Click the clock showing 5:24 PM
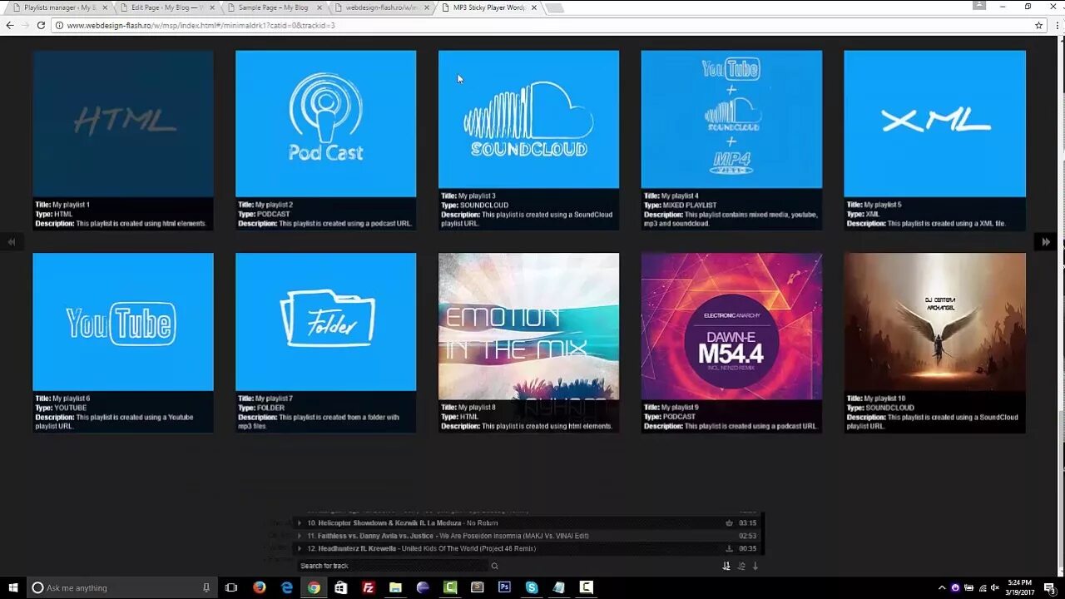The height and width of the screenshot is (599, 1065). point(1019,587)
